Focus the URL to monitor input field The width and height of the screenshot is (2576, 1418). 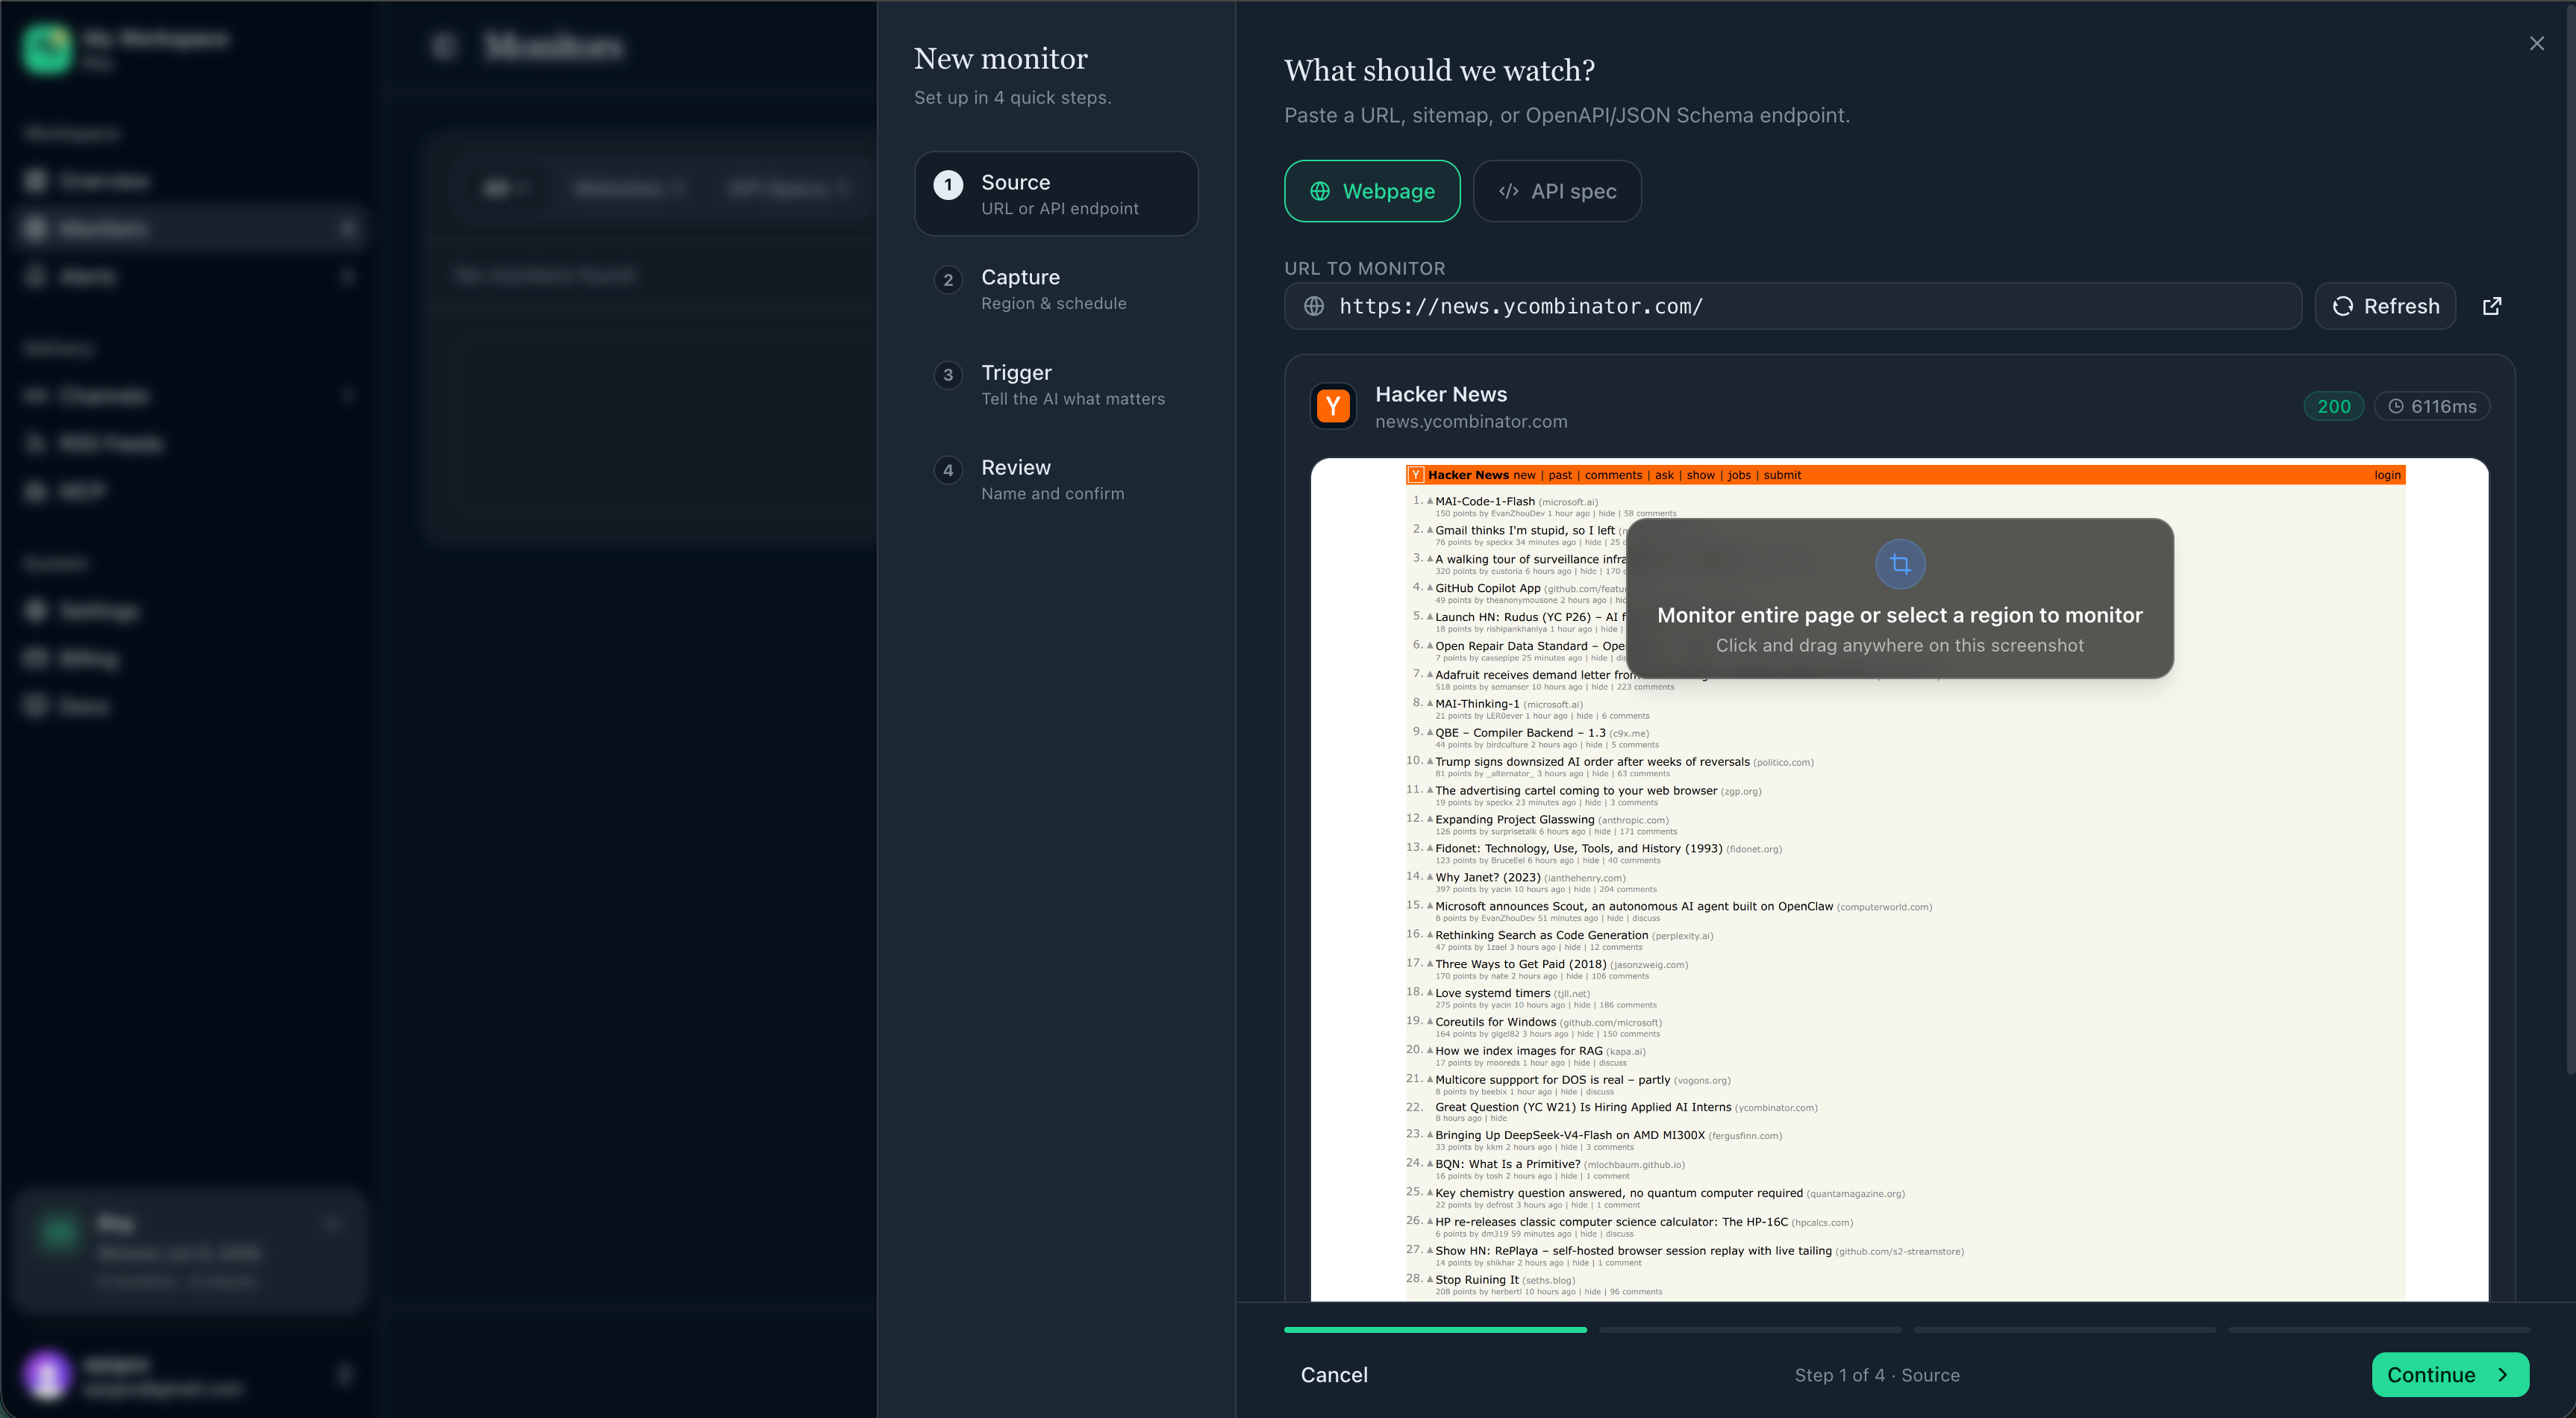(1793, 306)
